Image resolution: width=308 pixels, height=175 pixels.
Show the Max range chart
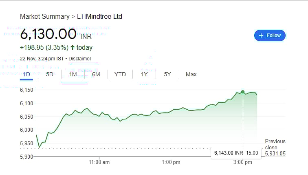[x=191, y=74]
